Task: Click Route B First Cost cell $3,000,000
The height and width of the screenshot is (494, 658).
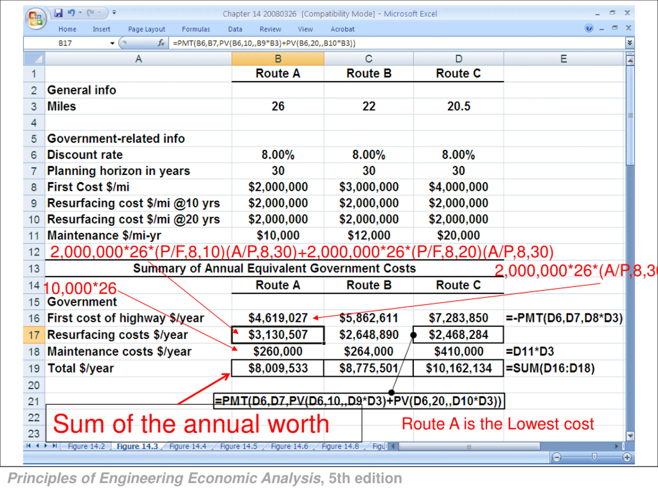Action: (369, 187)
